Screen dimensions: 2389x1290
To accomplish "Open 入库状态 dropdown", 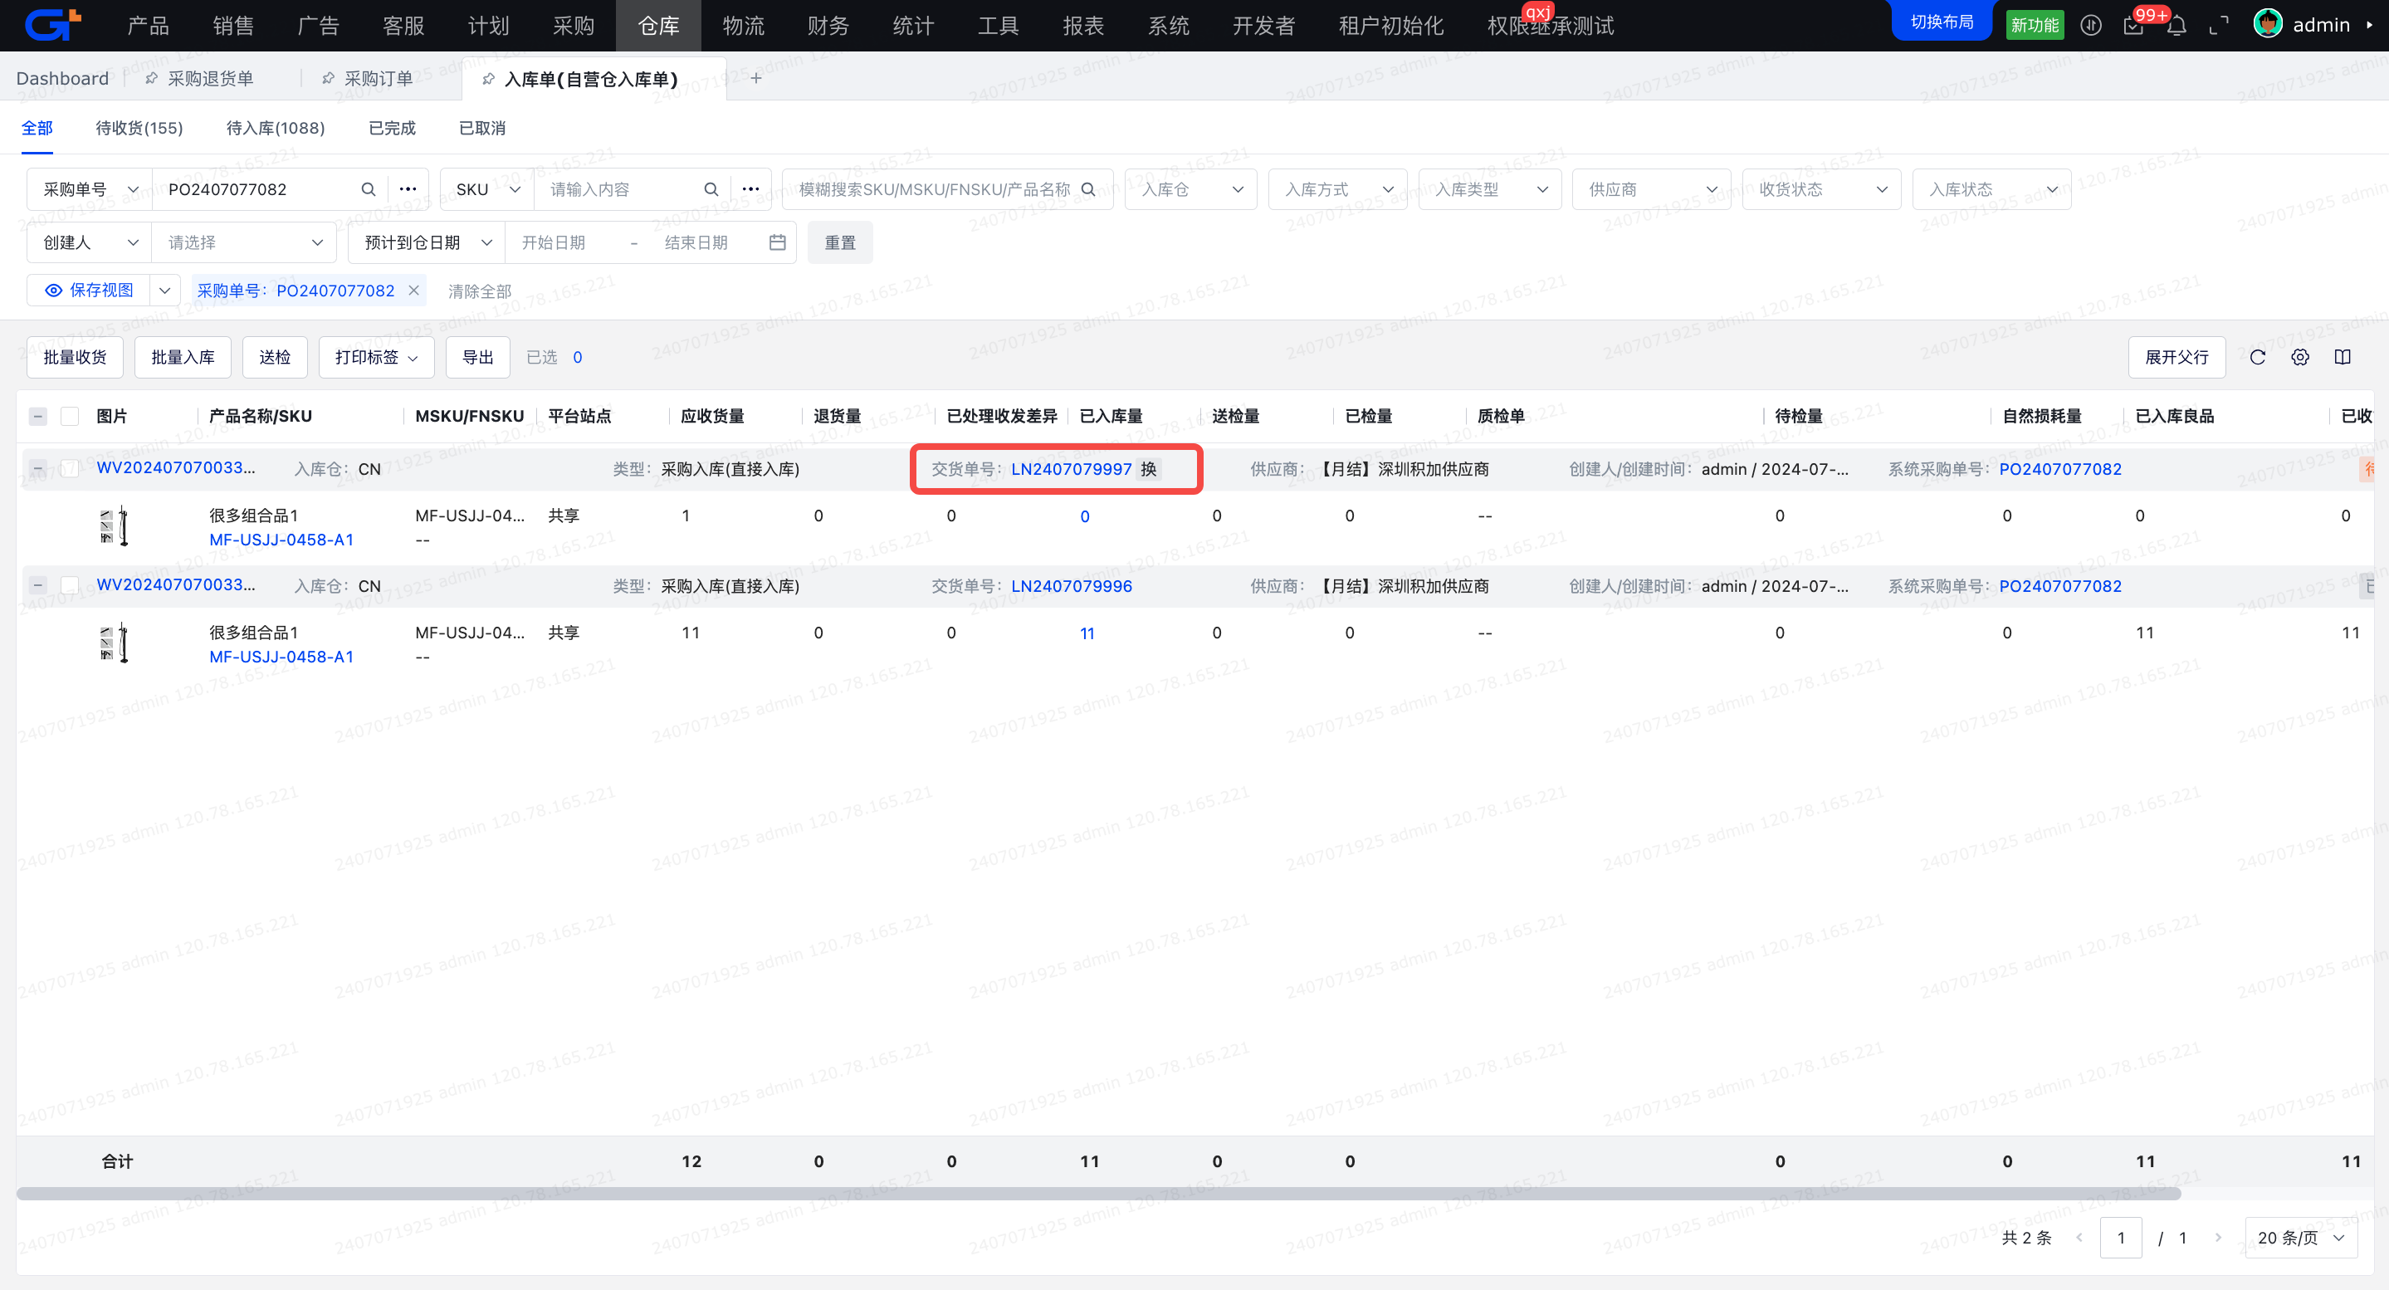I will 1991,189.
